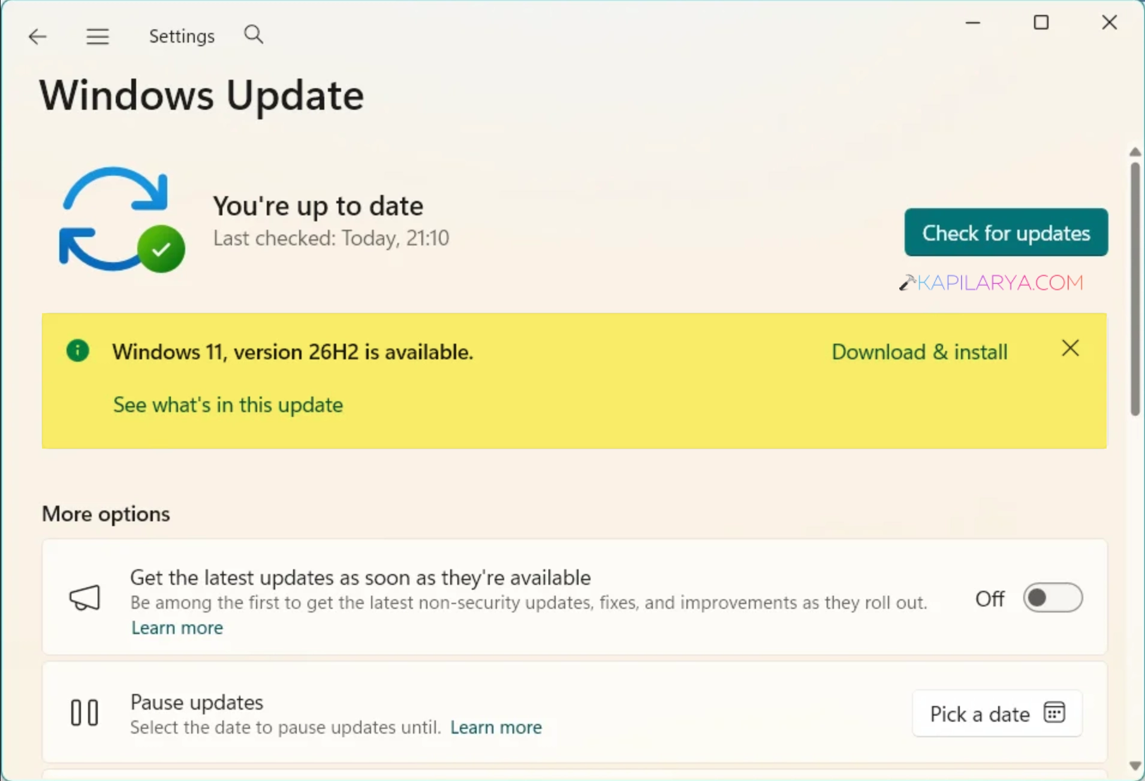The image size is (1145, 781).
Task: Open See what's in this update
Action: (228, 405)
